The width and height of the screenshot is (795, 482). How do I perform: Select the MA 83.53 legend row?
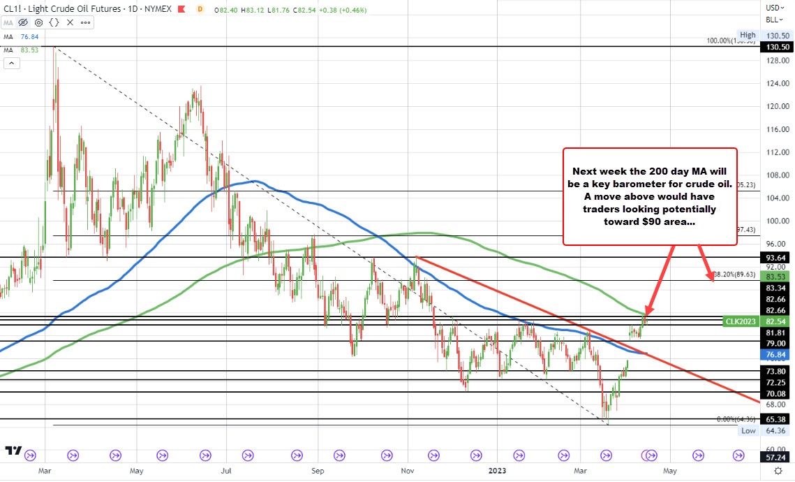coord(21,50)
